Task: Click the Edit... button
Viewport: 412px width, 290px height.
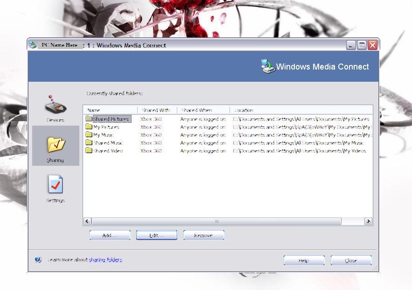Action: (157, 235)
